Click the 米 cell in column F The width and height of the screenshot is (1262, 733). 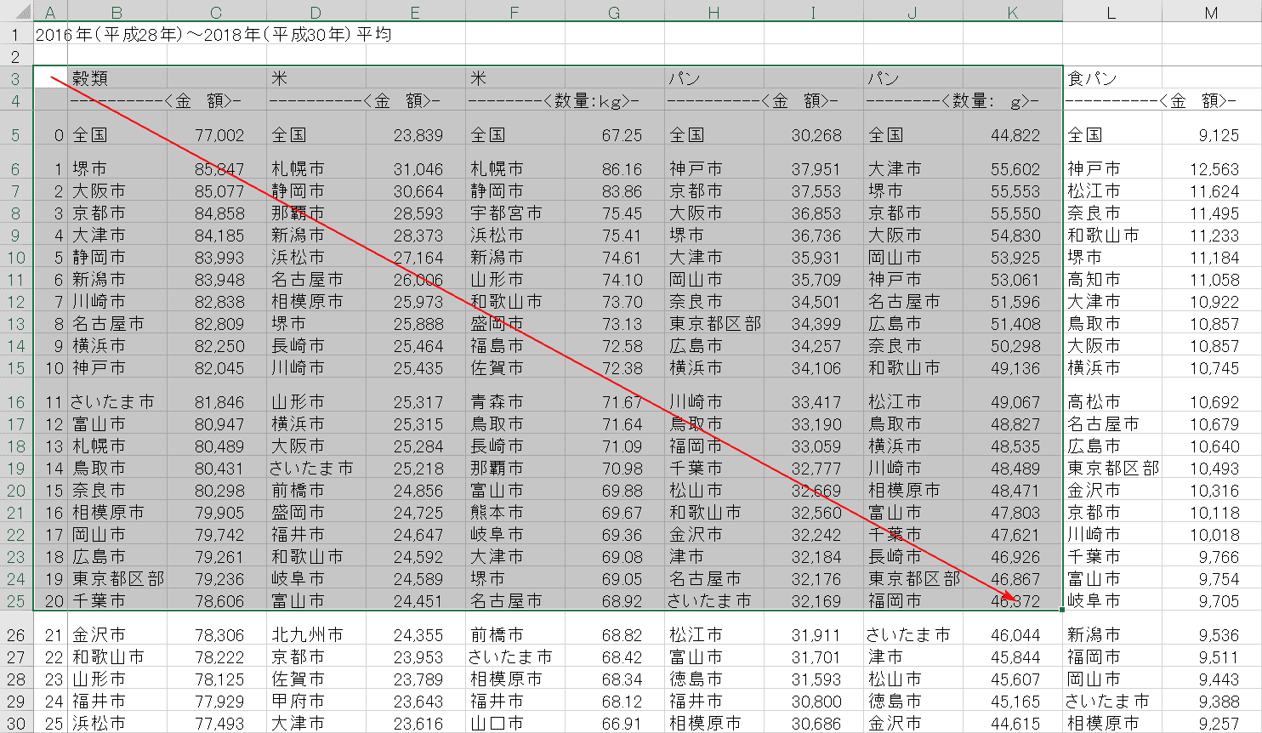point(515,78)
